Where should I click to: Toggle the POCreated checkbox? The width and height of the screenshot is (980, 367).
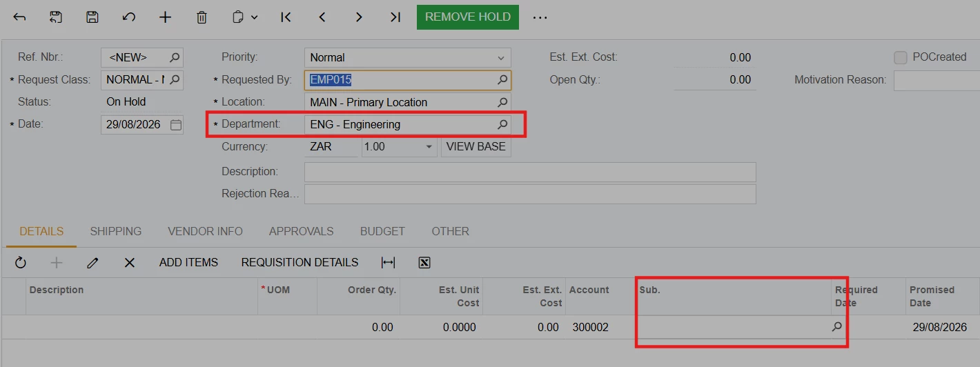(900, 57)
